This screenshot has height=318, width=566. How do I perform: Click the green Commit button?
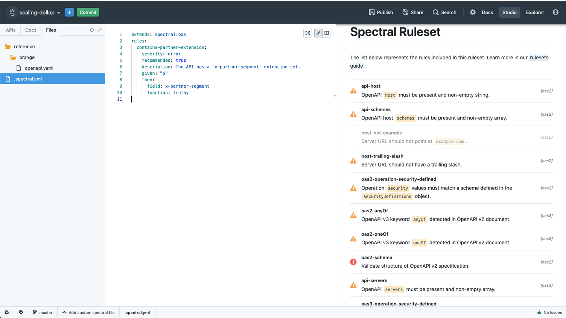tap(88, 12)
